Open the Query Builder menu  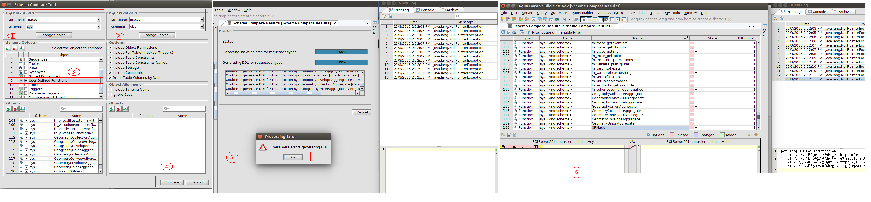[x=582, y=13]
